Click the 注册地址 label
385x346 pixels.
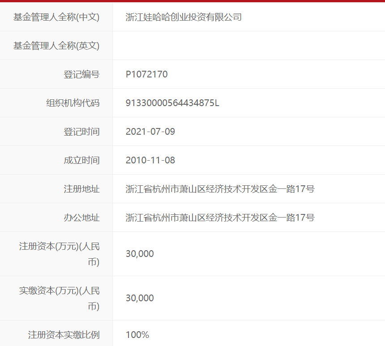[81, 189]
